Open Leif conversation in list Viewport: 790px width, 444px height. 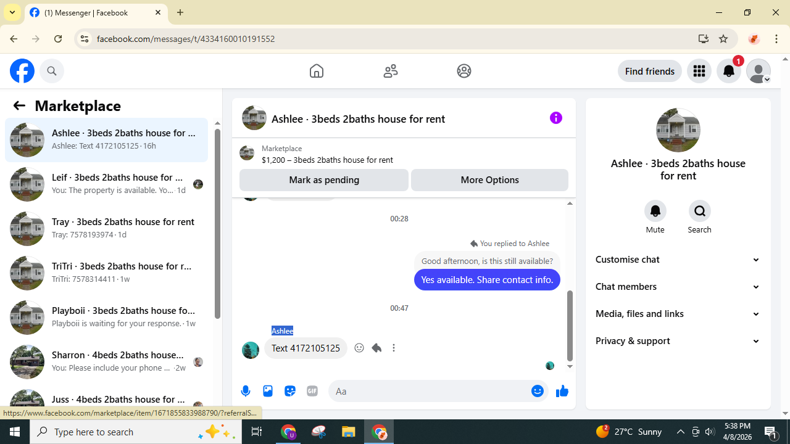tap(106, 184)
